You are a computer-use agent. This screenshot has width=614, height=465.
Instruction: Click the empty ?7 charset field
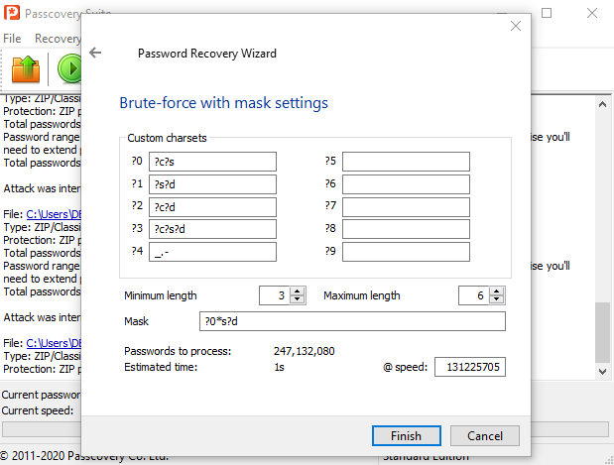[x=406, y=207]
